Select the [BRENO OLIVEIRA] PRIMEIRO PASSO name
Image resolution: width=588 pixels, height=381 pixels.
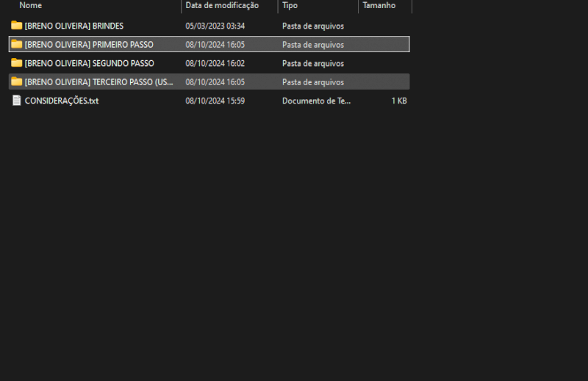click(x=89, y=45)
